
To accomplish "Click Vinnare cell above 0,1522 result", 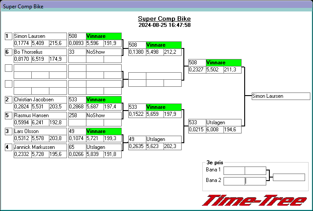I will point(164,107).
